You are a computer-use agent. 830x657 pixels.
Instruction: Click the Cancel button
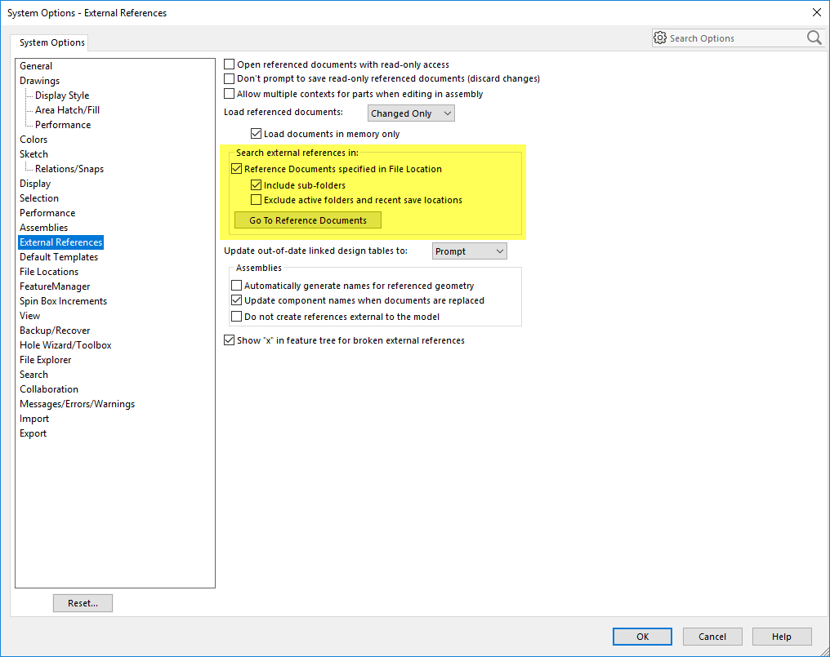coord(712,637)
